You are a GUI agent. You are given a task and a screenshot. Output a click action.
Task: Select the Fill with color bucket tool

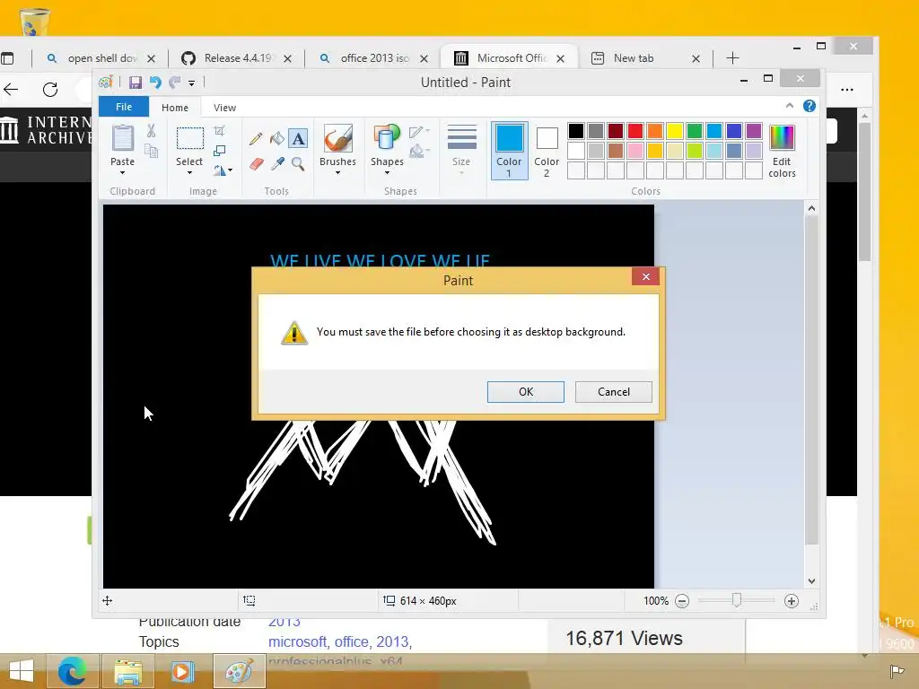276,139
